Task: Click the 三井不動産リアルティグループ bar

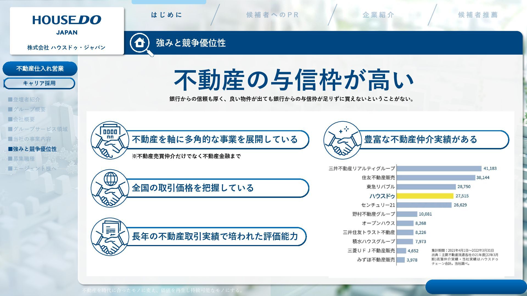Action: click(439, 169)
